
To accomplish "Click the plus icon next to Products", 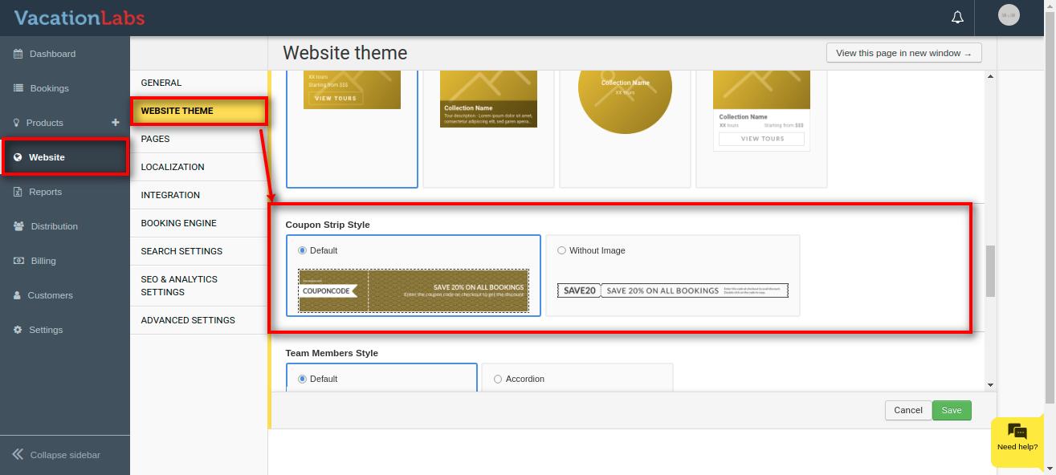I will pos(115,123).
